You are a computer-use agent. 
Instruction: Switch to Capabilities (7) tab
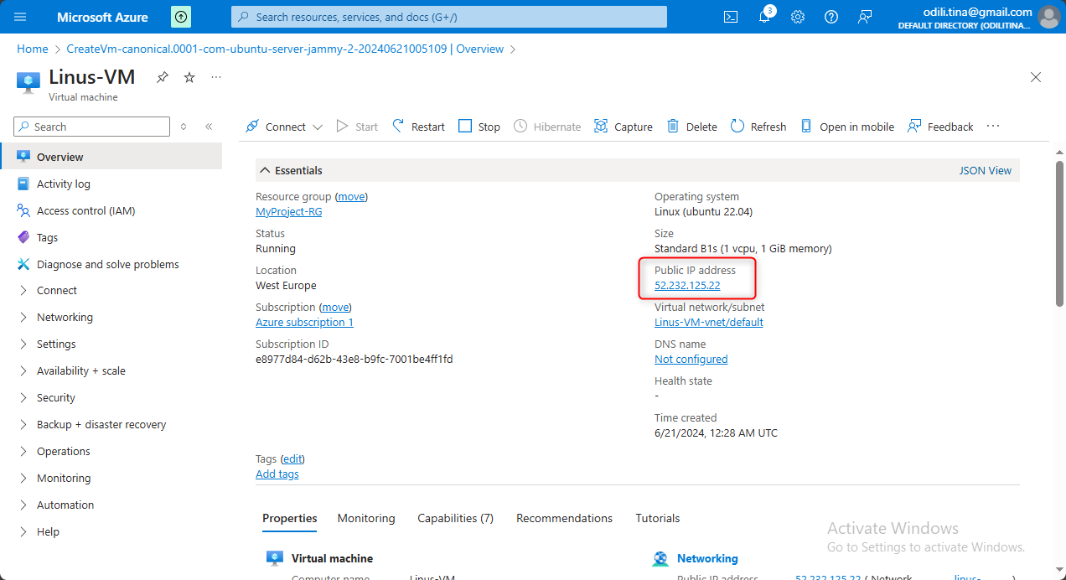pyautogui.click(x=456, y=518)
